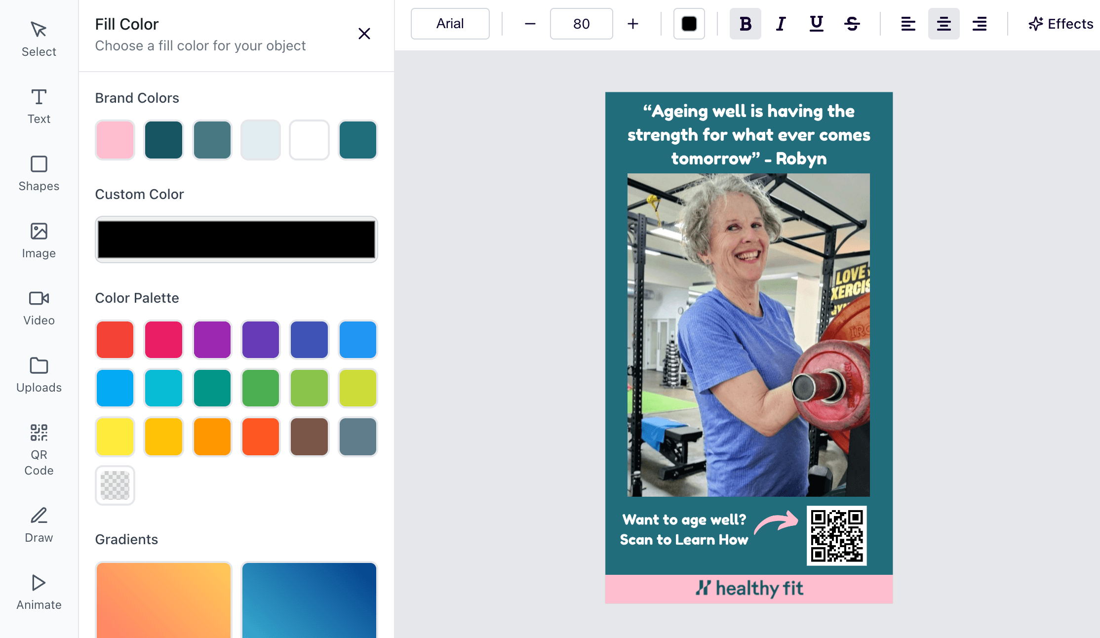
Task: Click the font size field showing 80
Action: 581,24
